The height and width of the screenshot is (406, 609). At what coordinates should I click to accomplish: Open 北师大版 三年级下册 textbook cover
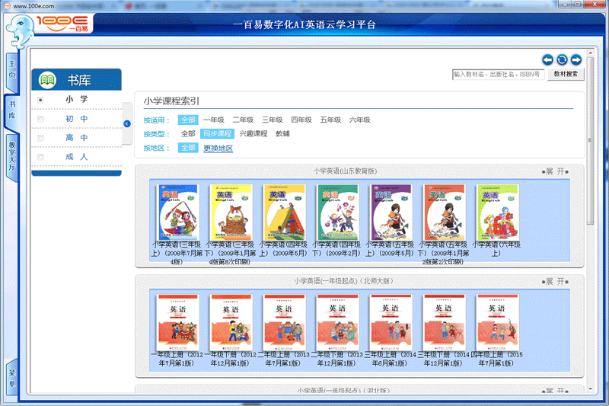pyautogui.click(x=445, y=322)
